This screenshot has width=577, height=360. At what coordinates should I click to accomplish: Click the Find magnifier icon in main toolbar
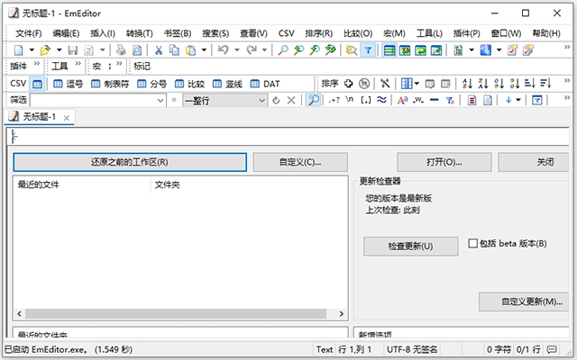click(282, 50)
